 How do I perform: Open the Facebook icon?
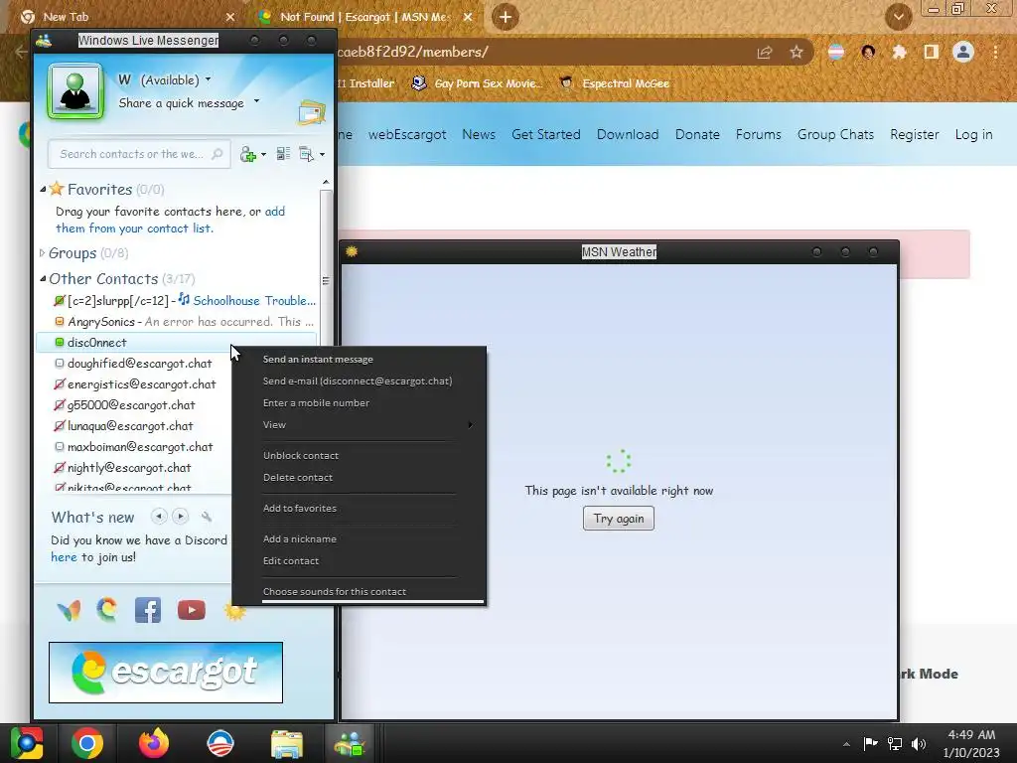tap(148, 611)
